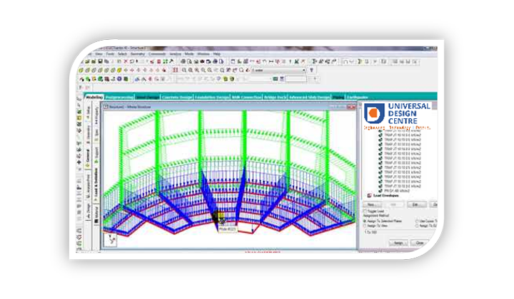Select the Load Envelopes tree item
Viewport: 514px width, 299px height.
tap(385, 195)
